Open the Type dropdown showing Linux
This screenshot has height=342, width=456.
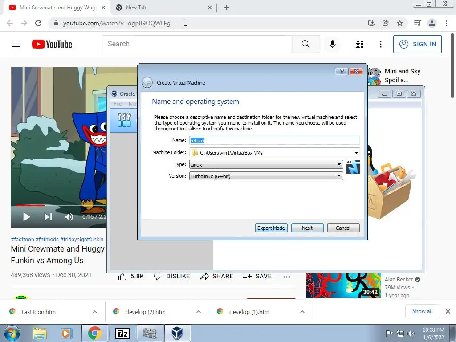point(266,165)
